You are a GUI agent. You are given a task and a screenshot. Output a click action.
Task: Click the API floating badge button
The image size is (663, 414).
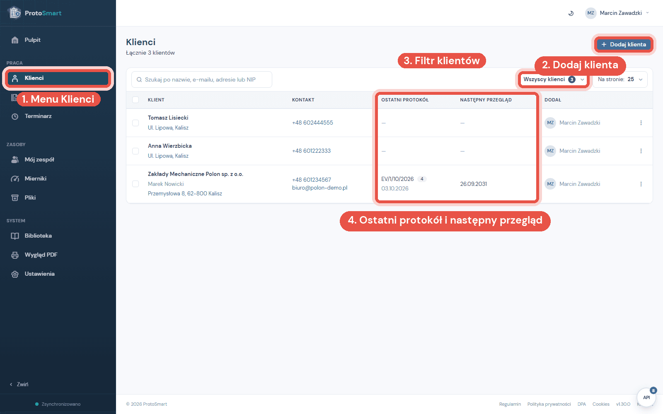tap(646, 397)
